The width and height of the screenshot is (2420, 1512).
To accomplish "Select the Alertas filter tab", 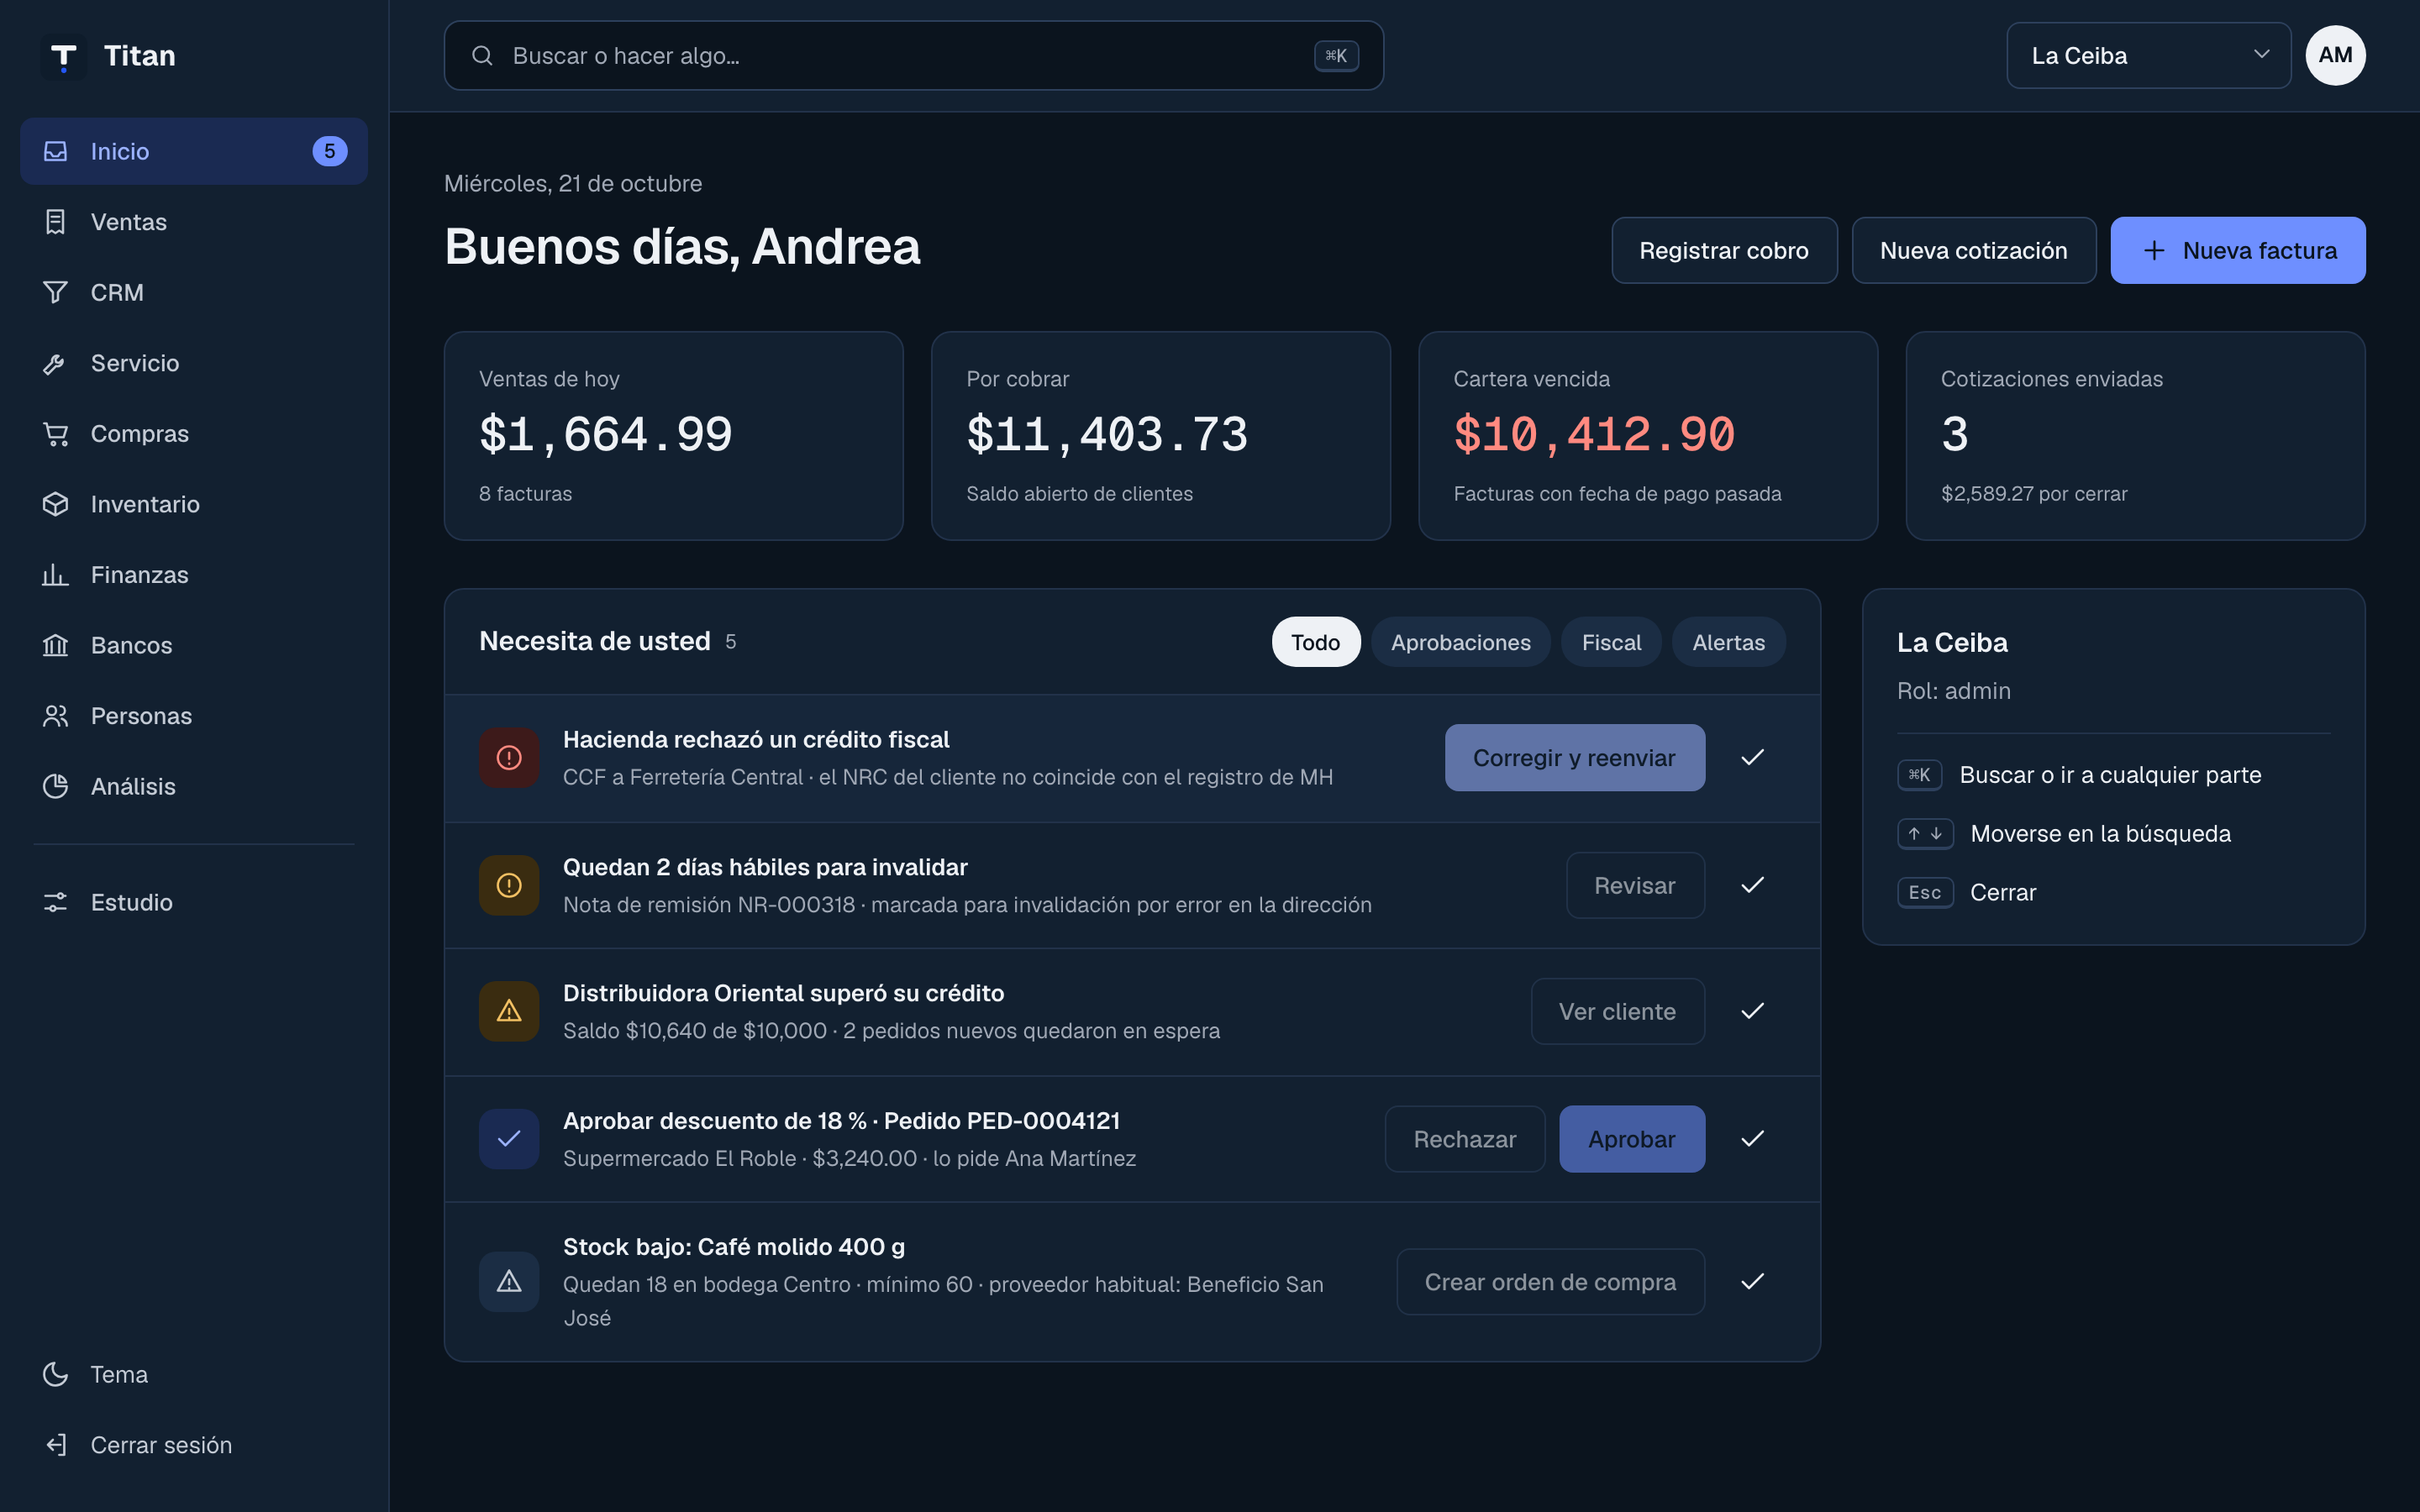I will pyautogui.click(x=1728, y=642).
